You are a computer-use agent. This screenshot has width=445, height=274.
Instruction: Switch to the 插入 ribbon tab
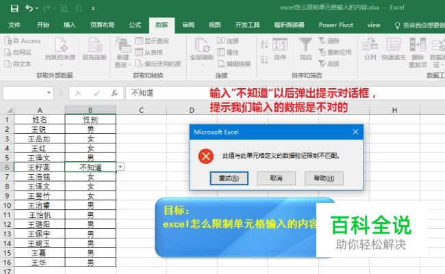70,25
